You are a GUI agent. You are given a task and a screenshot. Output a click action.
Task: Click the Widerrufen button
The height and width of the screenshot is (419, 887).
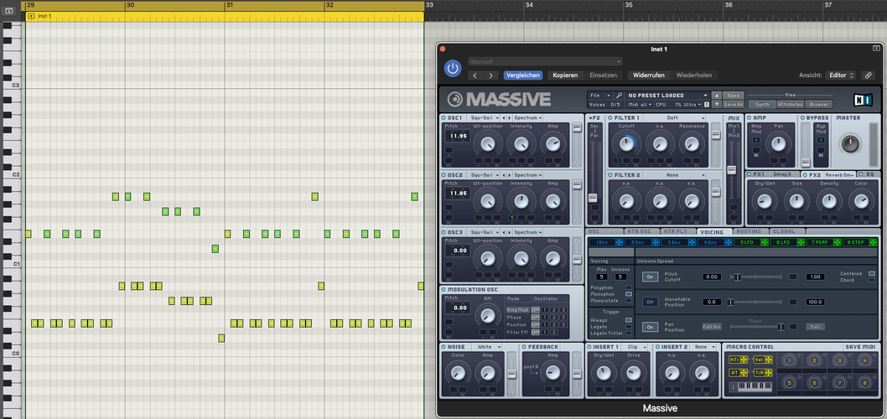coord(648,75)
